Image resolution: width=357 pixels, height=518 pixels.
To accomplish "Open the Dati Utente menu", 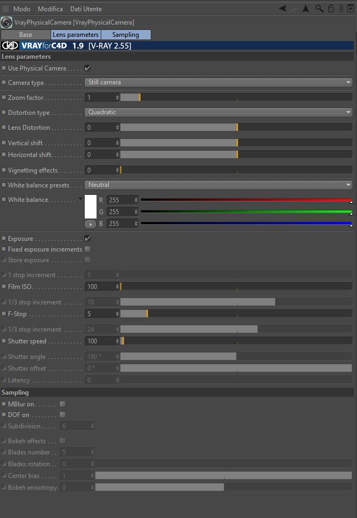I will pyautogui.click(x=86, y=9).
